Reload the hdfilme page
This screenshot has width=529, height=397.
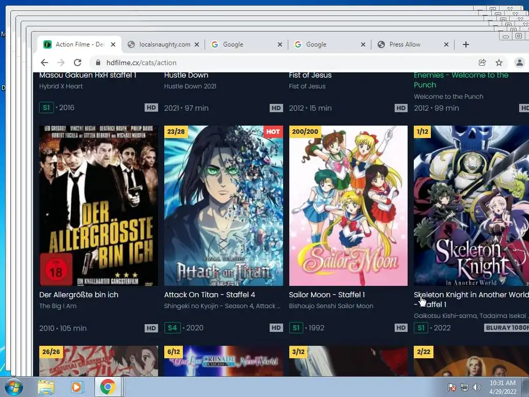click(x=77, y=63)
